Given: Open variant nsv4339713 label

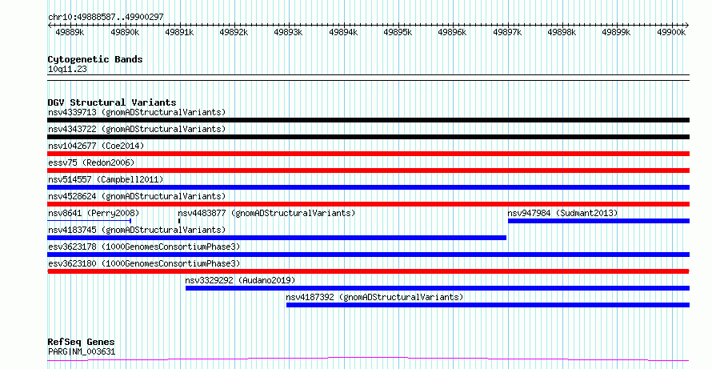Looking at the screenshot, I should (x=137, y=112).
